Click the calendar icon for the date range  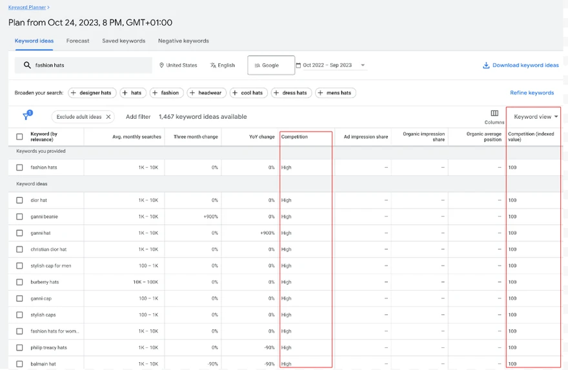point(298,65)
